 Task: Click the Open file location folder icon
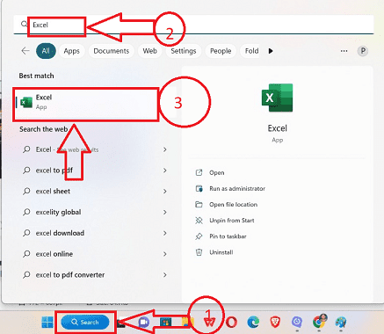[x=199, y=205]
